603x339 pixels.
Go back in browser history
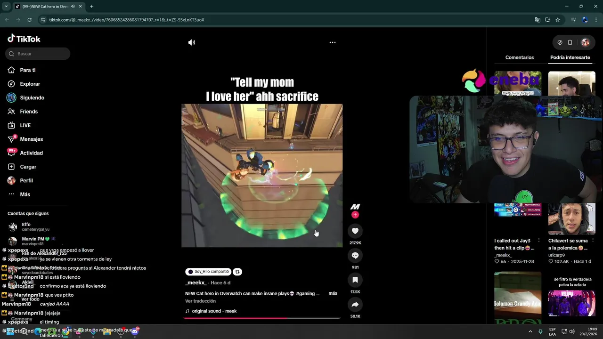[7, 20]
